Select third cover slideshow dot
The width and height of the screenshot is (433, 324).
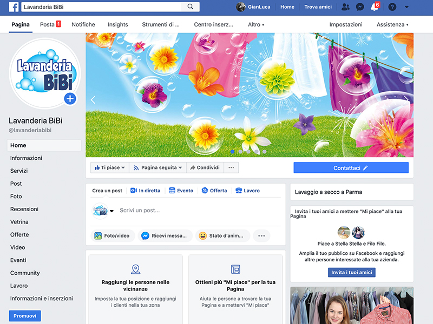tap(248, 152)
